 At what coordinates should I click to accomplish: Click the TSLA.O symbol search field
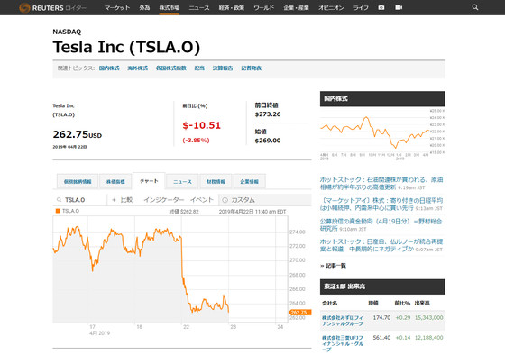coord(79,200)
